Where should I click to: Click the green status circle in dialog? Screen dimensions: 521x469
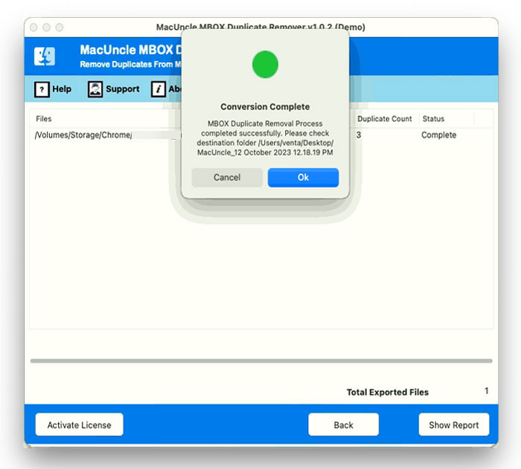point(265,65)
